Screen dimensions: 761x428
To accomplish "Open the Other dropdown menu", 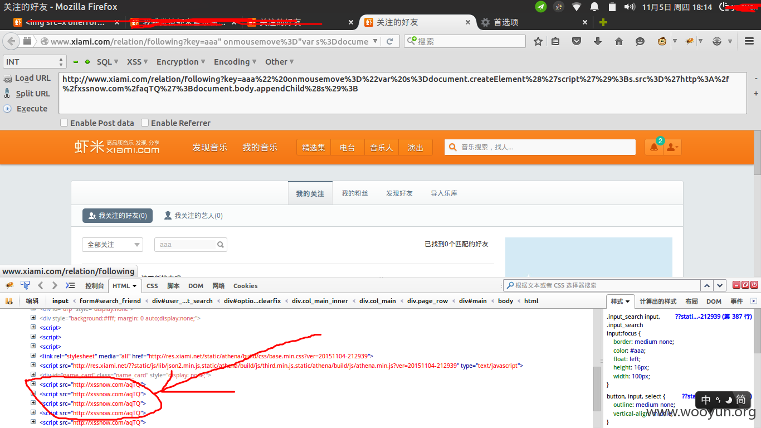I will [279, 62].
